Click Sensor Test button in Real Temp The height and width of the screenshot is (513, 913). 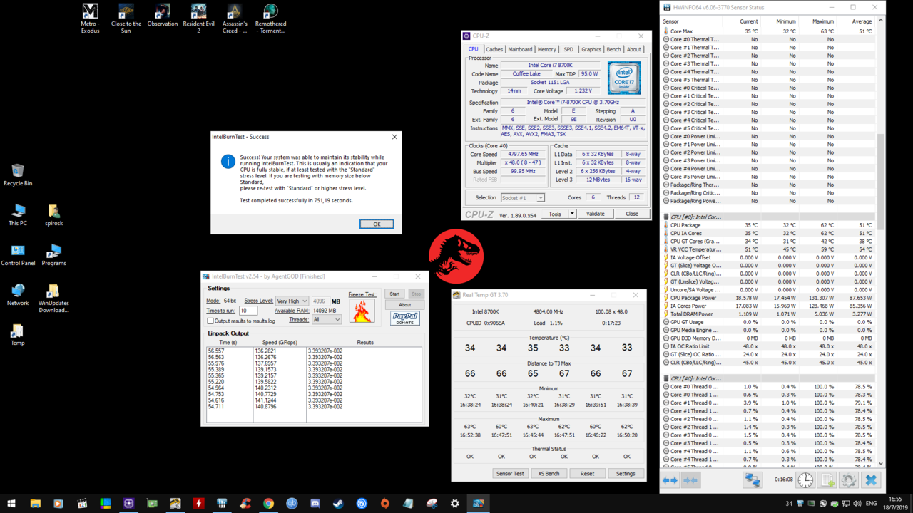pyautogui.click(x=510, y=473)
